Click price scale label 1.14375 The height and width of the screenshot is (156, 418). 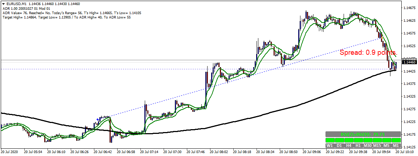[x=410, y=84]
